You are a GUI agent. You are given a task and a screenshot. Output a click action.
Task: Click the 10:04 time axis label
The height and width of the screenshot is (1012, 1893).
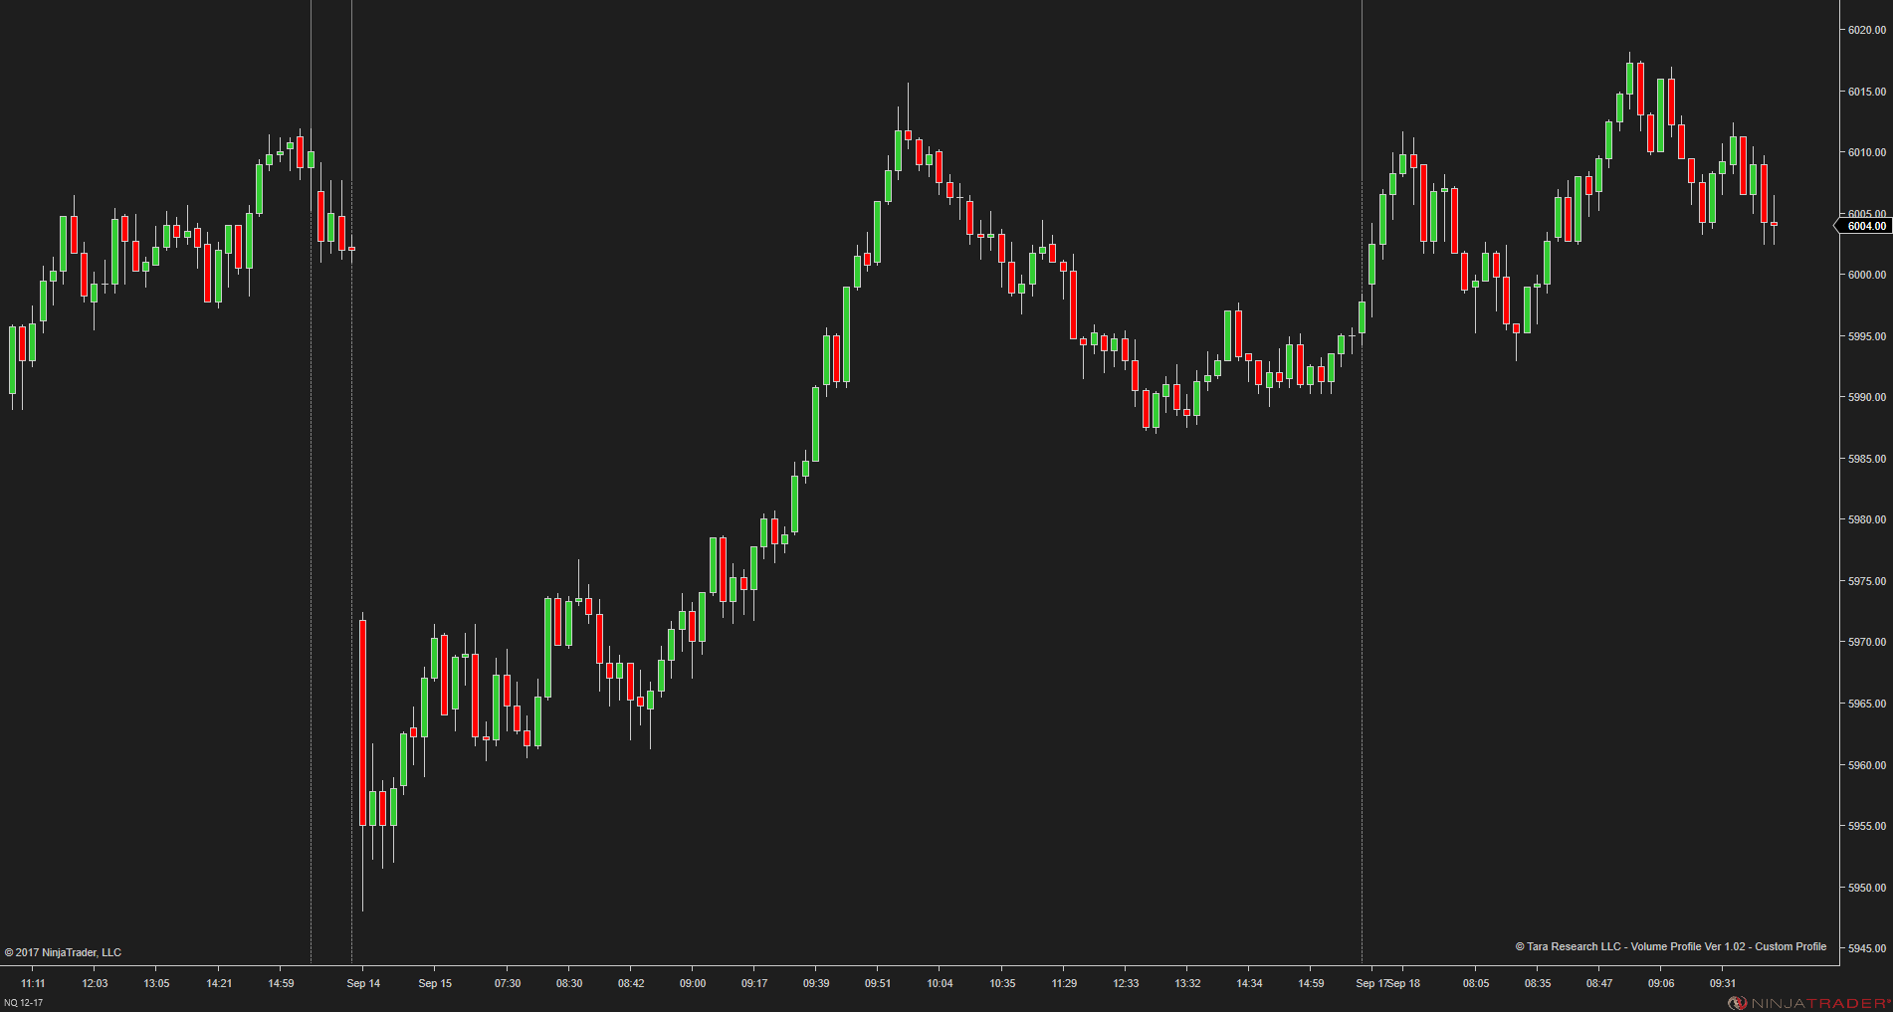pos(940,983)
